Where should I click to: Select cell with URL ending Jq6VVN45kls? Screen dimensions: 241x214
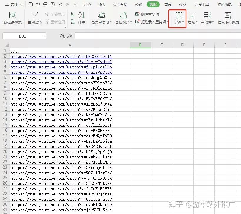click(x=70, y=210)
